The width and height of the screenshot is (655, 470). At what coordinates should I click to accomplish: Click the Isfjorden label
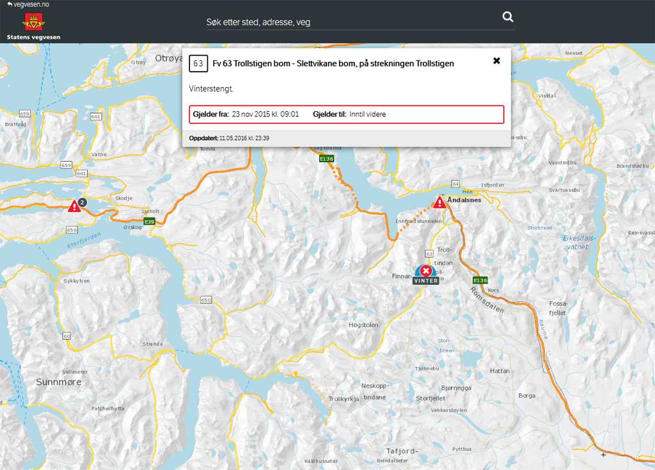tap(493, 185)
